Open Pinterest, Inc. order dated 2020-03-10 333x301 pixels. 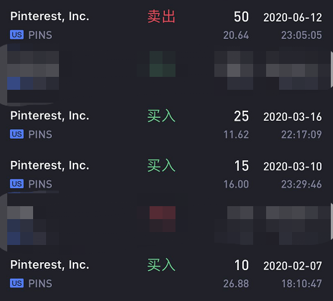click(x=166, y=174)
